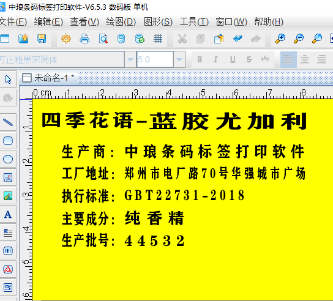The image size is (333, 301).
Task: Click the database with green check icon
Action: (x=140, y=39)
